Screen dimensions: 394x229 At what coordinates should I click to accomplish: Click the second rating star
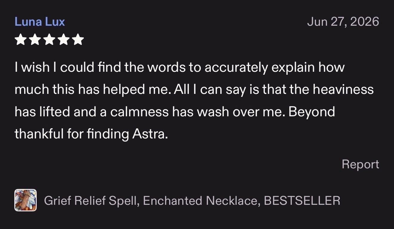(35, 39)
